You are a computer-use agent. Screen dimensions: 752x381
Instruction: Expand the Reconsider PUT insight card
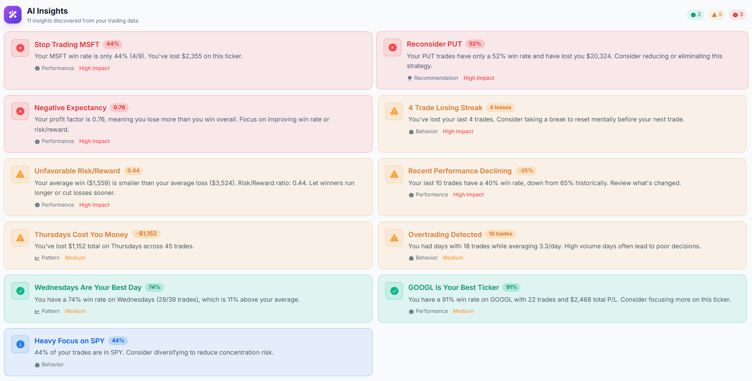click(562, 61)
